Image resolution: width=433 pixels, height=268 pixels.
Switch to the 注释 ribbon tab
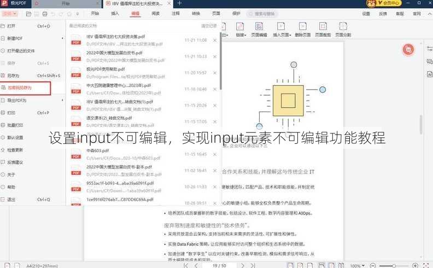175,14
